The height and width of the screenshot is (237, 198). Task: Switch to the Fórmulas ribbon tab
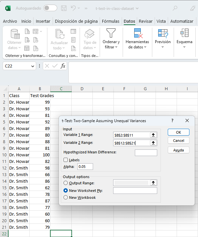(x=111, y=21)
